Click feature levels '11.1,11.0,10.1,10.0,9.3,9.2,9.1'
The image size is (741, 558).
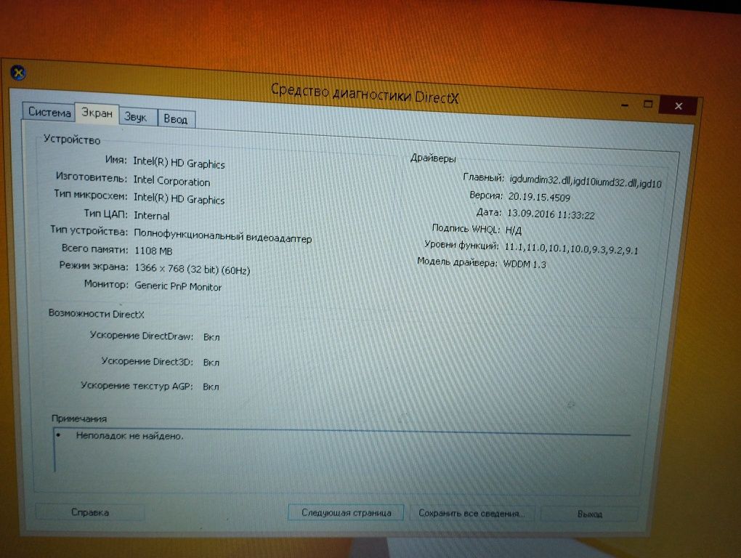click(571, 248)
